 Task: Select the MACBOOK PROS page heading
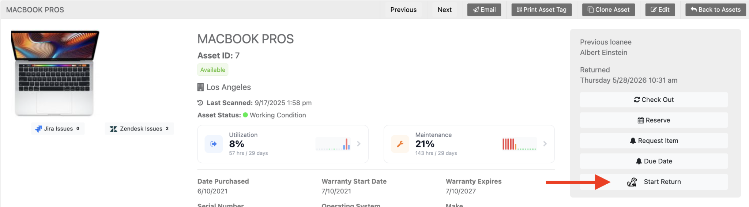[246, 39]
